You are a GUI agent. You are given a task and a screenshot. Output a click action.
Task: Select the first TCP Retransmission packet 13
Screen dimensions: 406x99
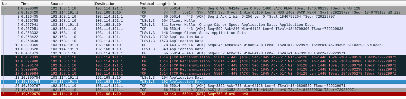click(x=203, y=57)
